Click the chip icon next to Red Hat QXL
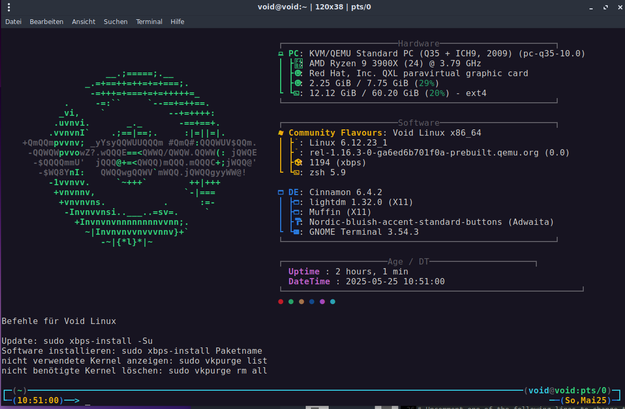The height and width of the screenshot is (409, 625). click(x=298, y=74)
